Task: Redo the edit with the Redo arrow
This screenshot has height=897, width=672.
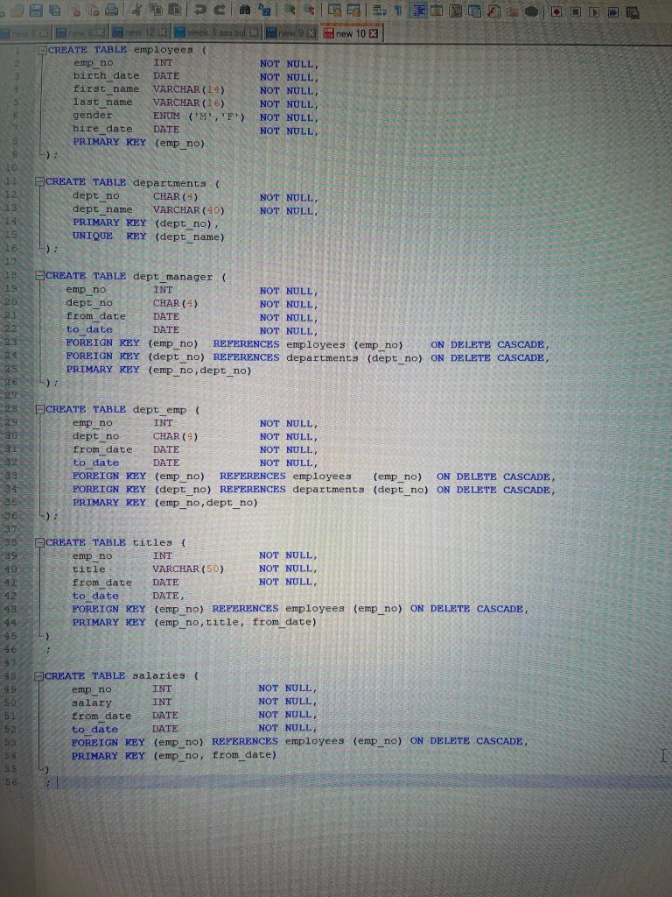Action: 220,10
